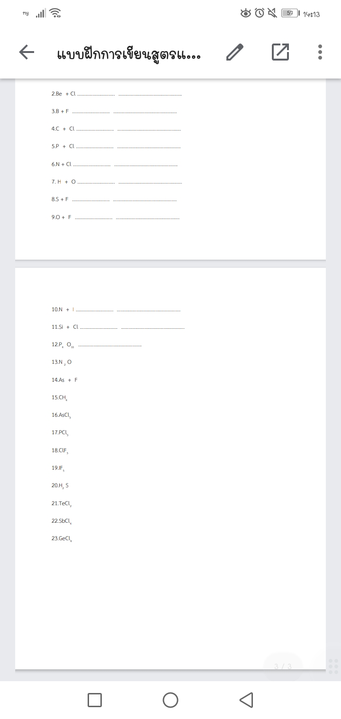Open edit mode with pencil icon
341x719 pixels.
235,52
